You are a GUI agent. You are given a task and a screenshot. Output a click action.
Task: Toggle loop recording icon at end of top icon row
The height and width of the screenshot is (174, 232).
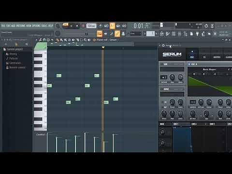pos(124,26)
